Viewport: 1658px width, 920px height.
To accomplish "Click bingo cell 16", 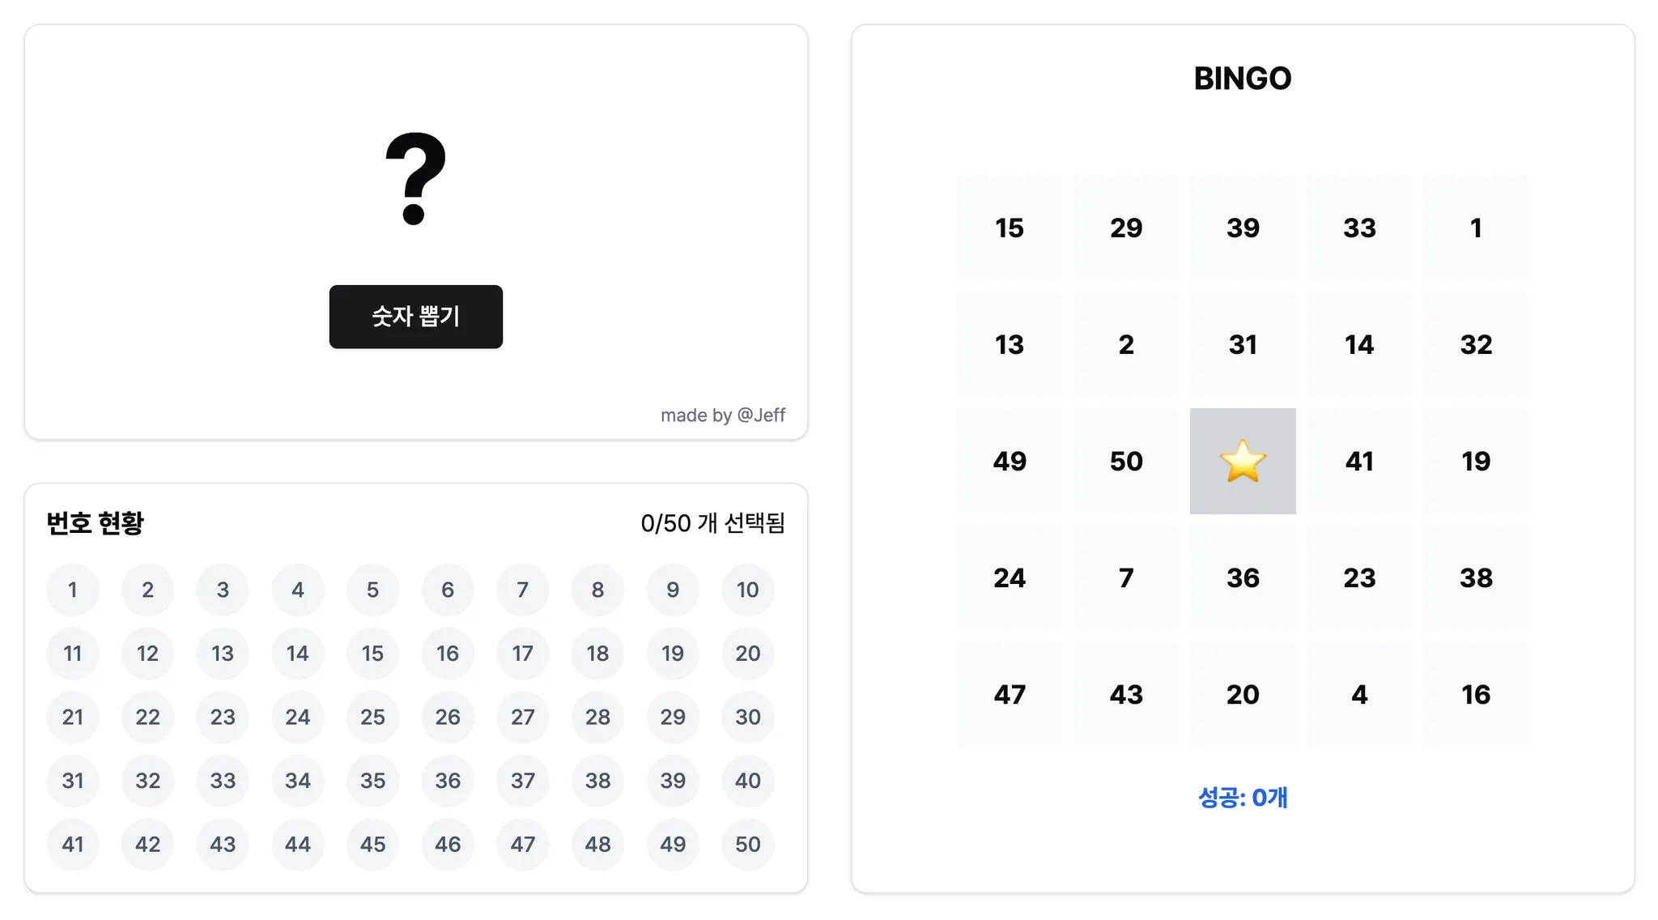I will click(1475, 694).
